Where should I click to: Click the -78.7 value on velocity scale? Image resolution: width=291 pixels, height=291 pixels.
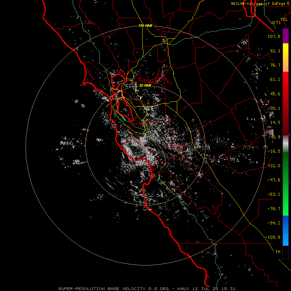[x=274, y=209]
